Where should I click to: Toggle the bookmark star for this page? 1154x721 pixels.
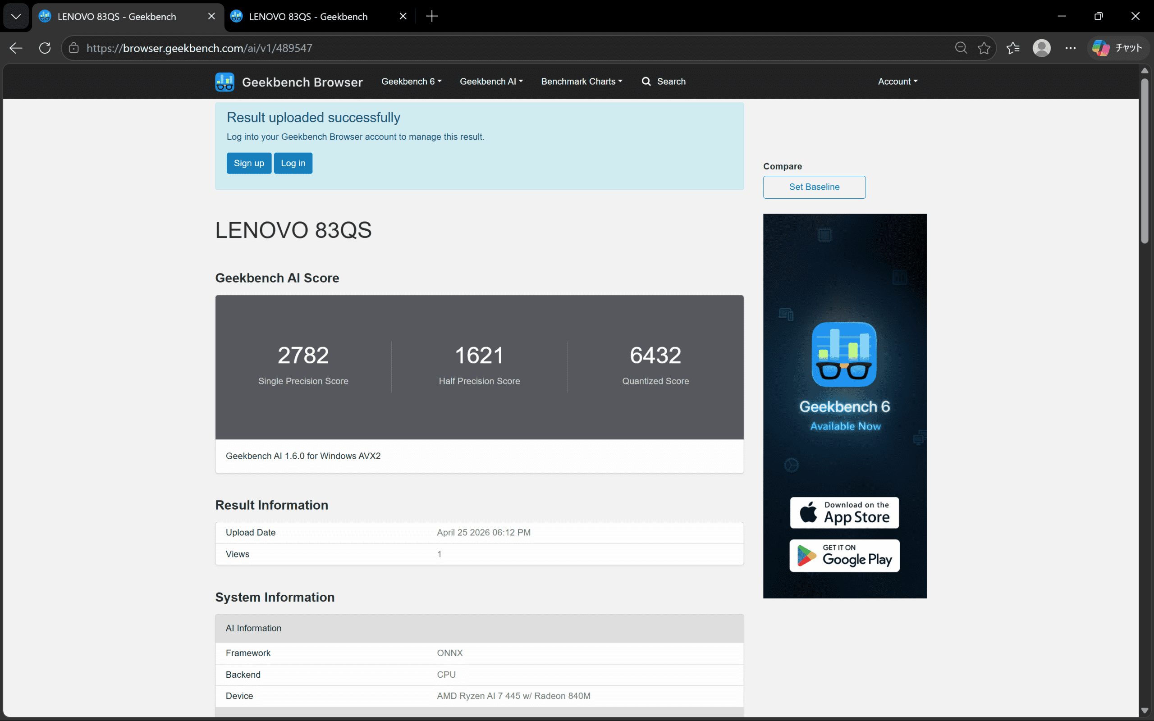pyautogui.click(x=984, y=48)
